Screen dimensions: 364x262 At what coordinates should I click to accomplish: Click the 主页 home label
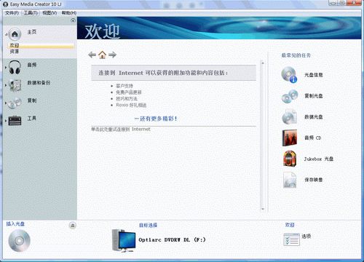point(32,32)
